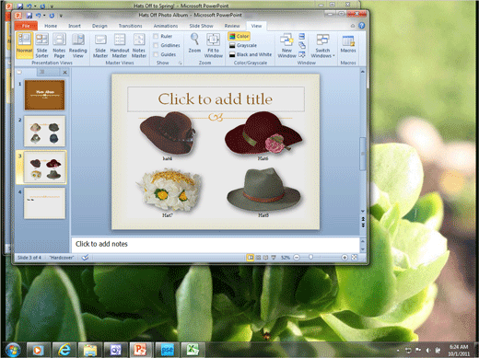Viewport: 479px width, 358px height.
Task: Expand the Switch Windows dropdown
Action: (322, 46)
